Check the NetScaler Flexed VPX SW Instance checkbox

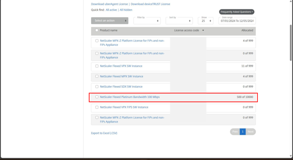point(97,66)
